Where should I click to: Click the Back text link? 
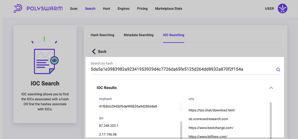coord(102,52)
